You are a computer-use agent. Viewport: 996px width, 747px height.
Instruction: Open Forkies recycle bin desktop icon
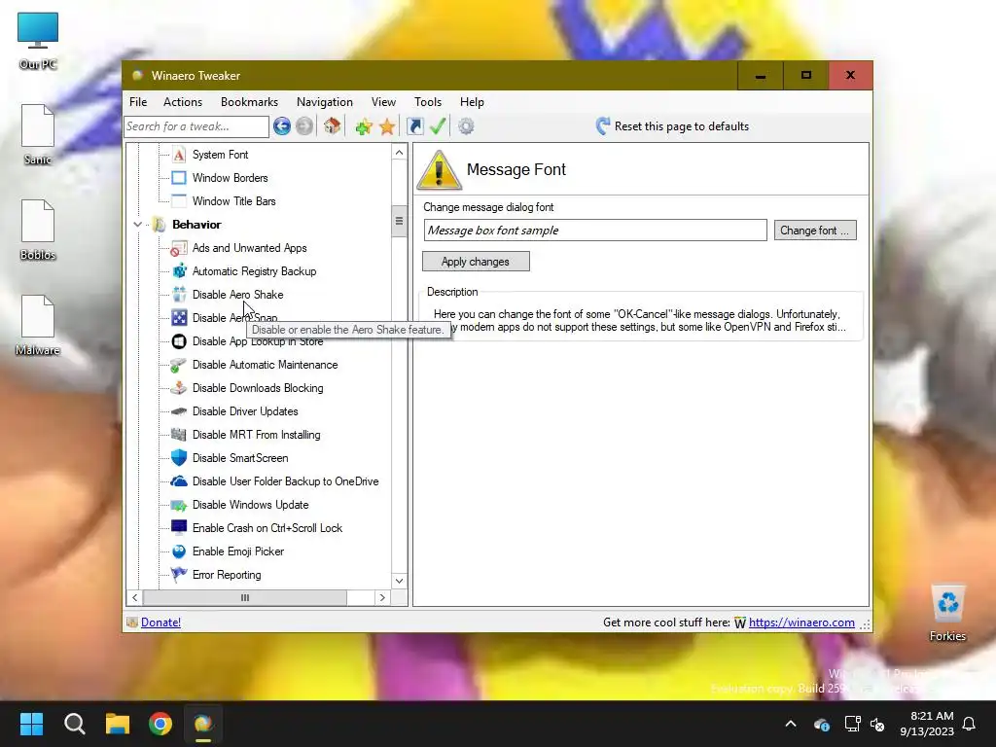947,612
